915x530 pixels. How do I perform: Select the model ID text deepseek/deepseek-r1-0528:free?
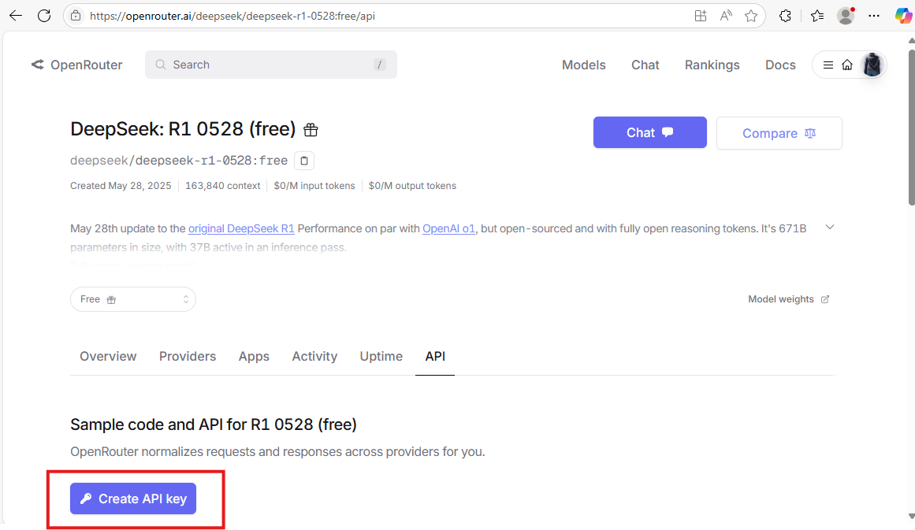pyautogui.click(x=179, y=161)
